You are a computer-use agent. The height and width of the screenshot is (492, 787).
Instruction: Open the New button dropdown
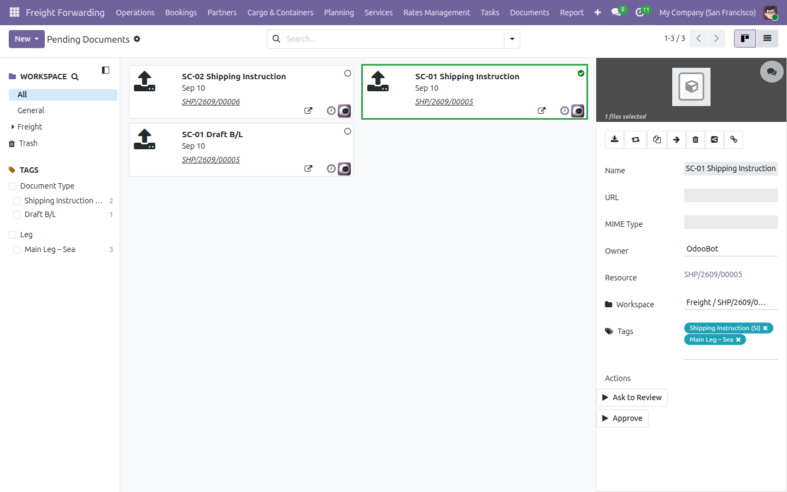[x=26, y=39]
